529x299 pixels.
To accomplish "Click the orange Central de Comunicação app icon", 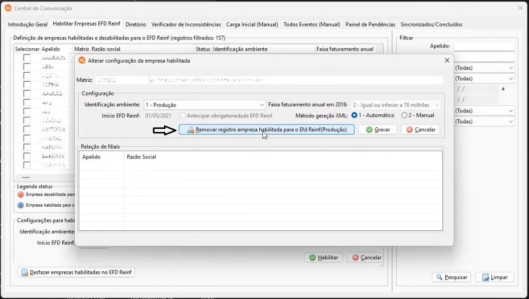I will tap(8, 8).
